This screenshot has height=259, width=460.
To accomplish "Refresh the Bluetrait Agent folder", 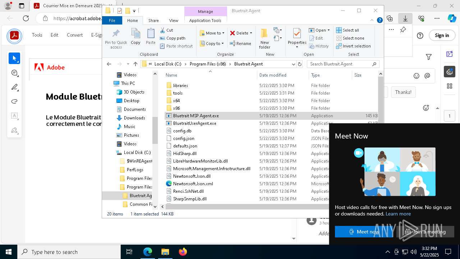I will click(300, 64).
